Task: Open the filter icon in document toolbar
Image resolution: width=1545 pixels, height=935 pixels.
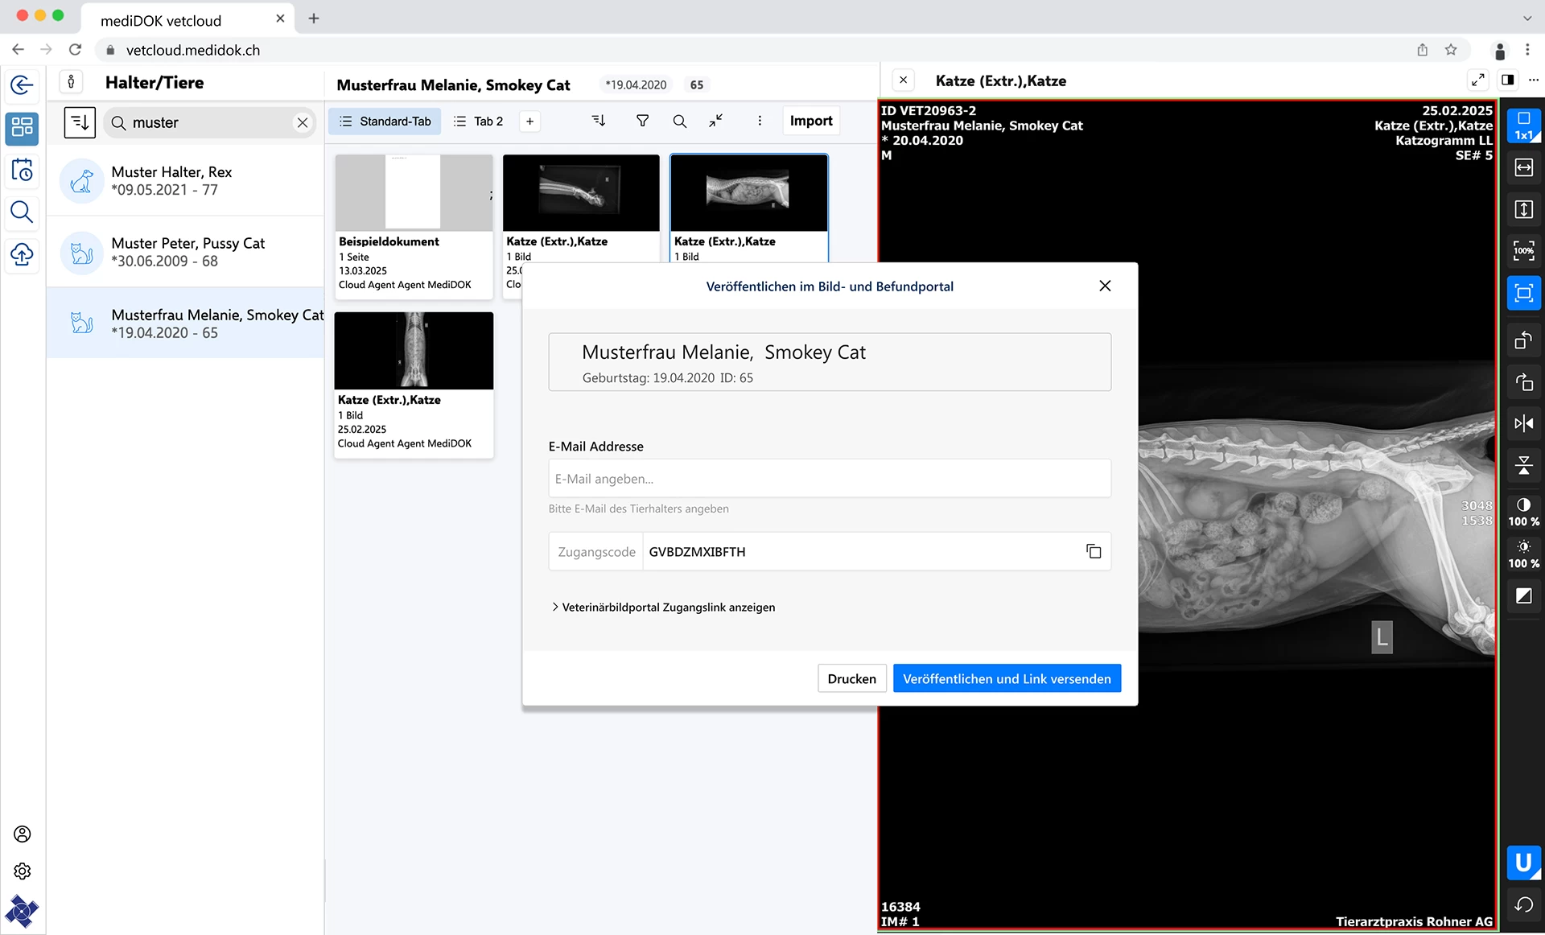Action: tap(642, 121)
